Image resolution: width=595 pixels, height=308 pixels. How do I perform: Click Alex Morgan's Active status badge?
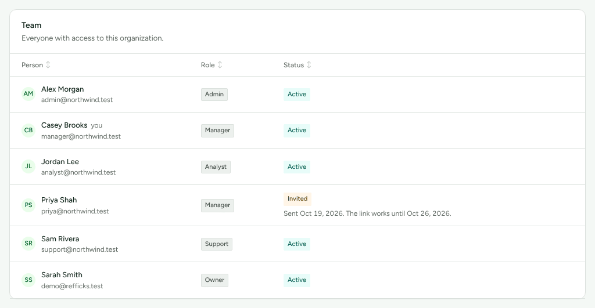coord(297,95)
